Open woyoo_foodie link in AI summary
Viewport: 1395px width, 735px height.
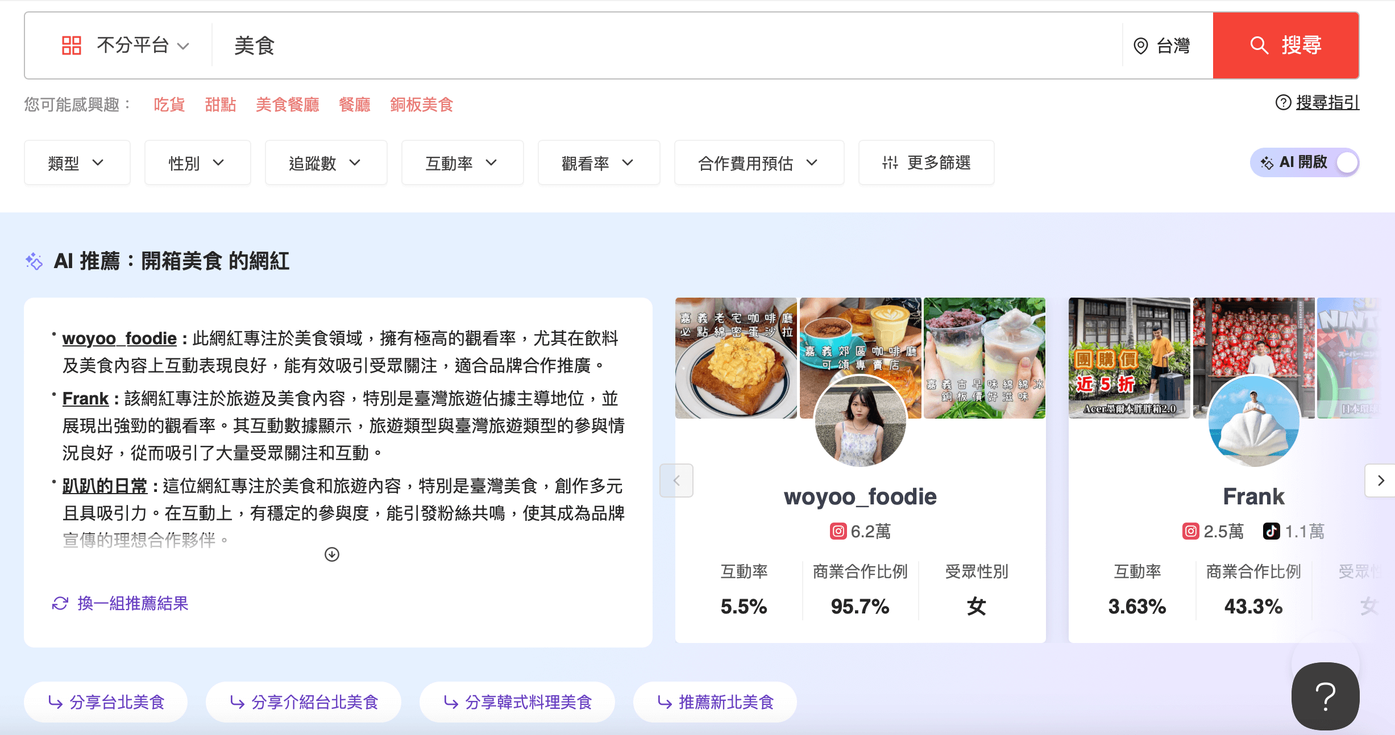tap(119, 339)
